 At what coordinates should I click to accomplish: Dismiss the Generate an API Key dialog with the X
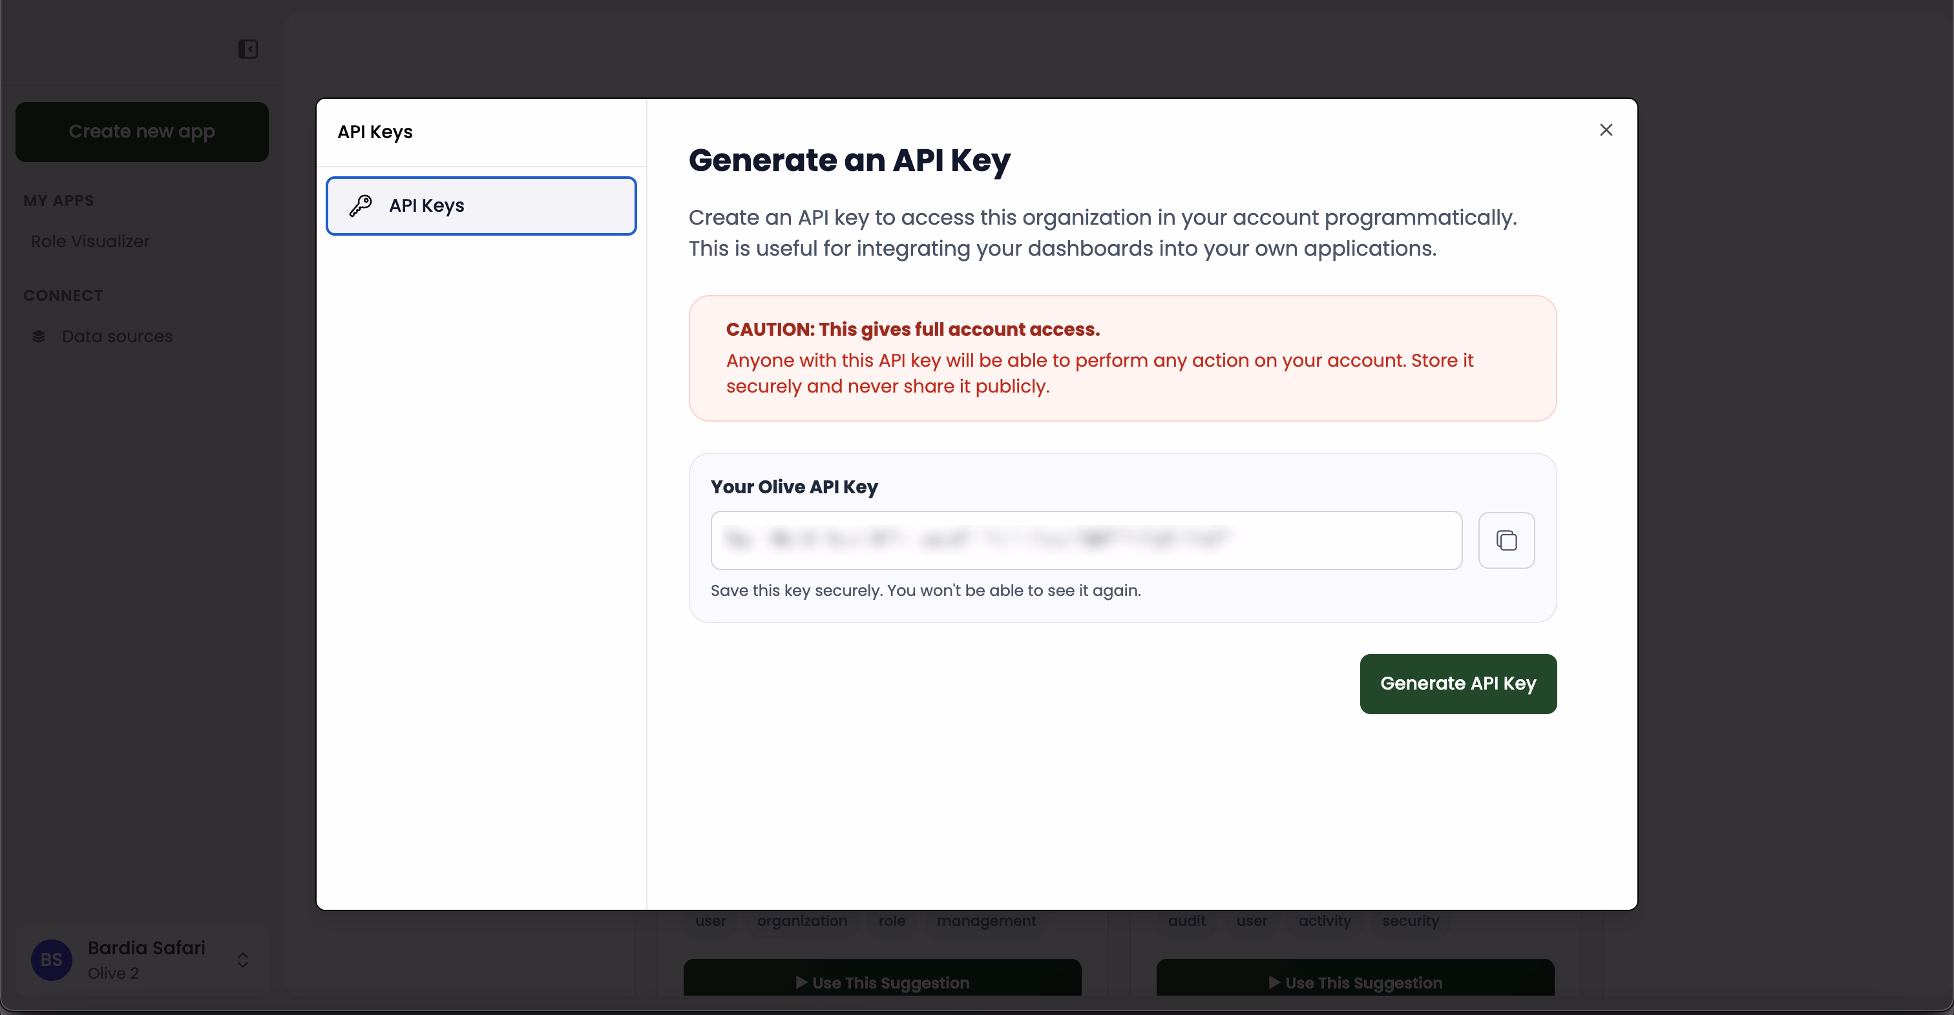(1606, 130)
